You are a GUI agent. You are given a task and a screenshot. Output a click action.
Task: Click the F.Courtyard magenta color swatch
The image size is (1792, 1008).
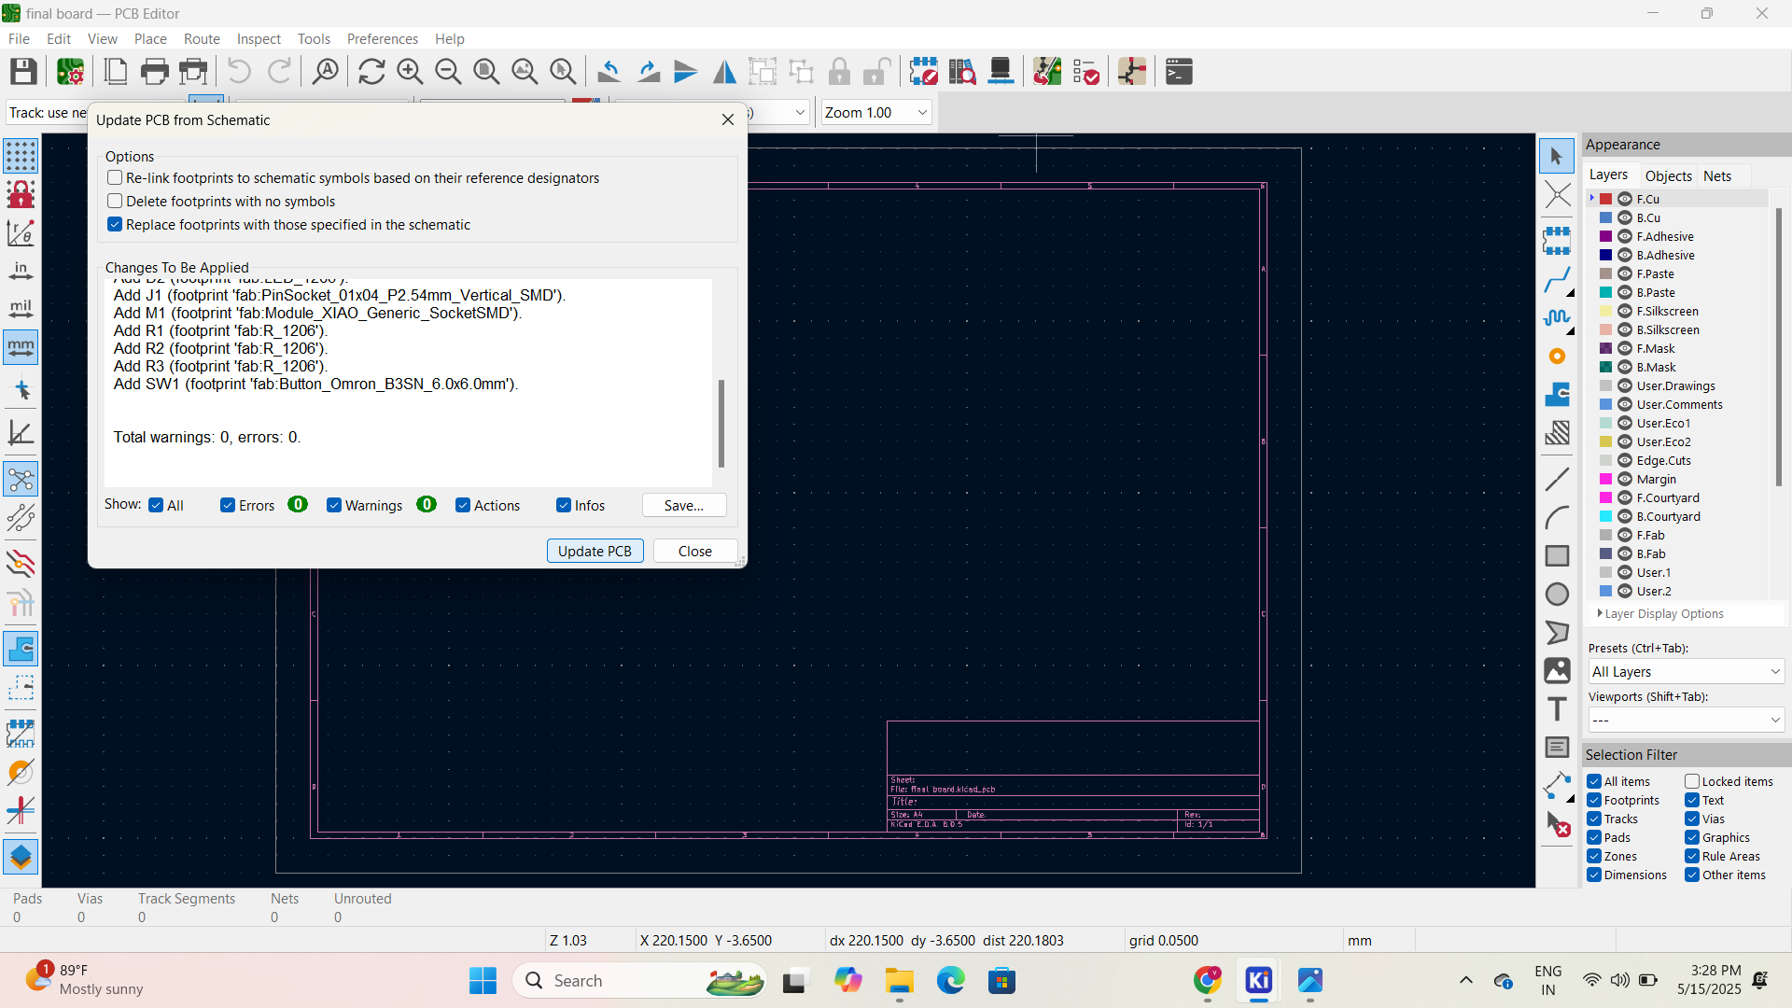pyautogui.click(x=1606, y=497)
